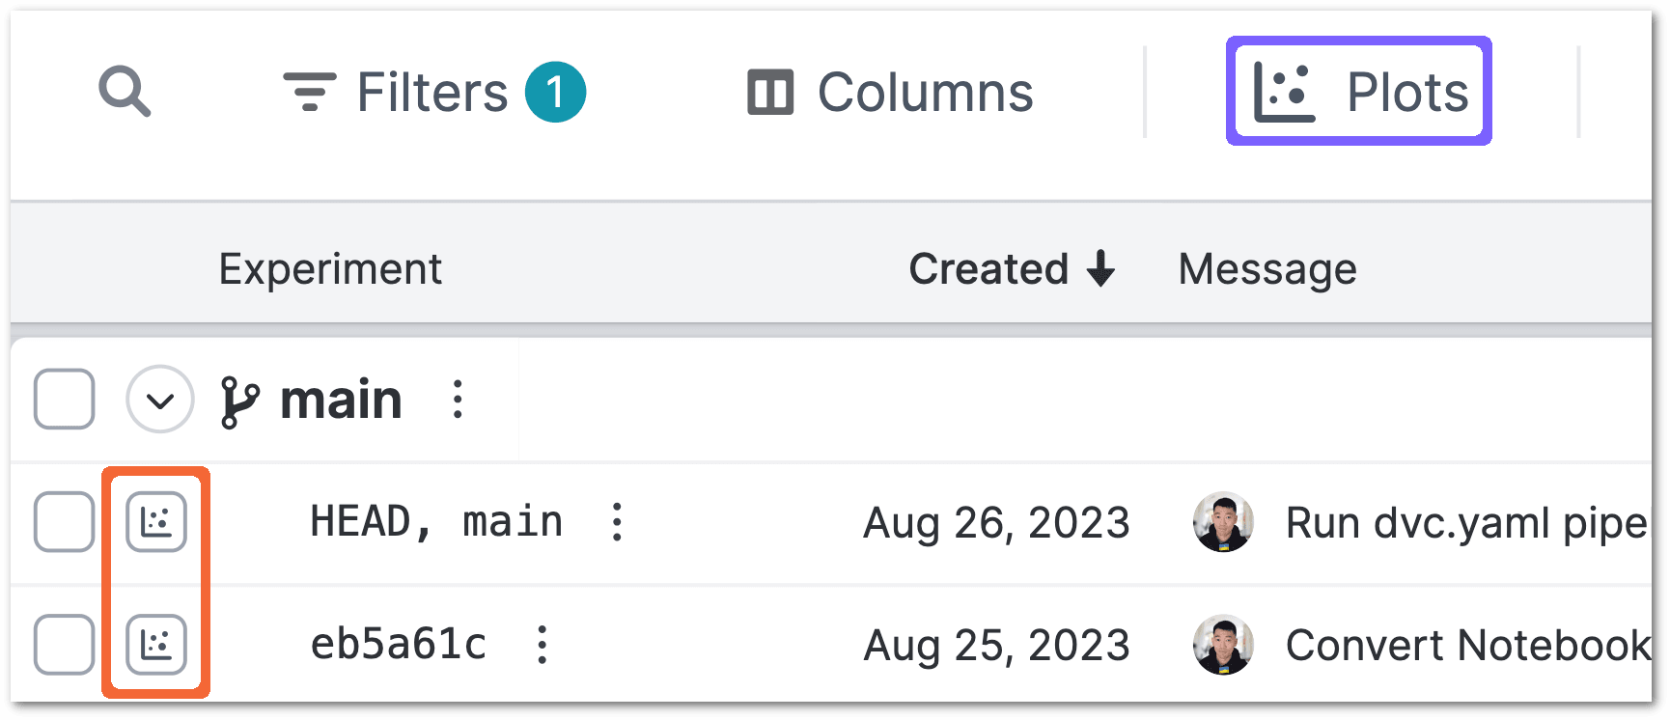Click author avatar on Aug 26 commit
Viewport: 1670px width, 720px height.
tap(1223, 521)
